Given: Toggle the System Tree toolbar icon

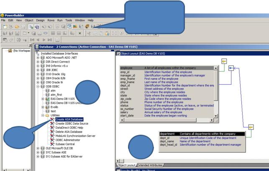Looking at the screenshot, I should (31, 27).
